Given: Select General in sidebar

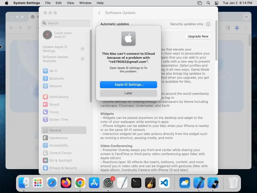Looking at the screenshot, I should point(64,130).
